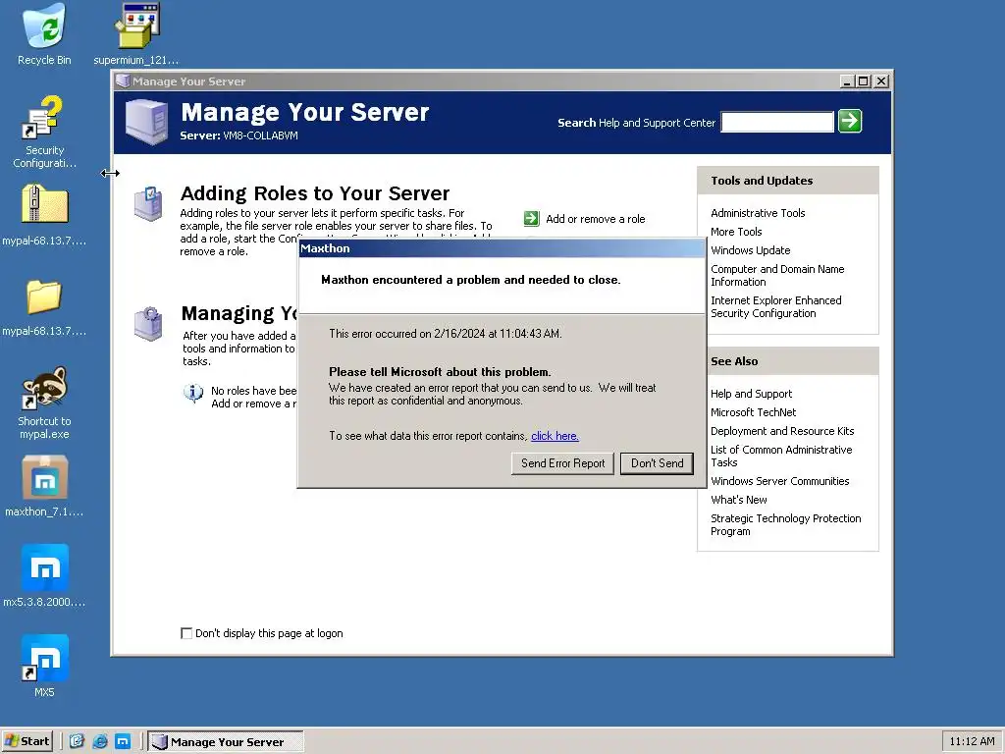This screenshot has width=1005, height=754.
Task: Open Strategic Technology Protection Program link
Action: click(x=785, y=524)
